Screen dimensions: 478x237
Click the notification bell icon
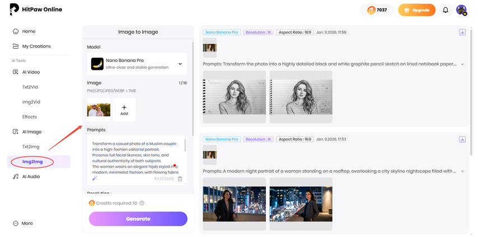tap(446, 10)
